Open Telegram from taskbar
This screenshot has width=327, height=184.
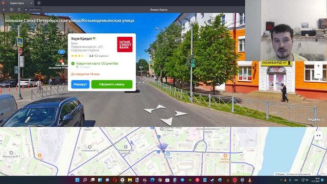[182, 180]
